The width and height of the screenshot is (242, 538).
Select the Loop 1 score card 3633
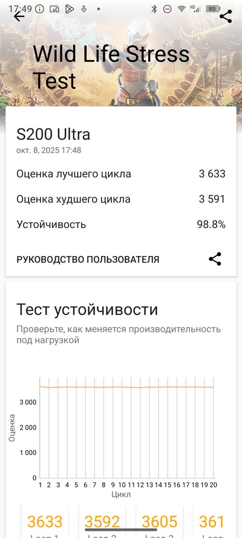point(45,522)
